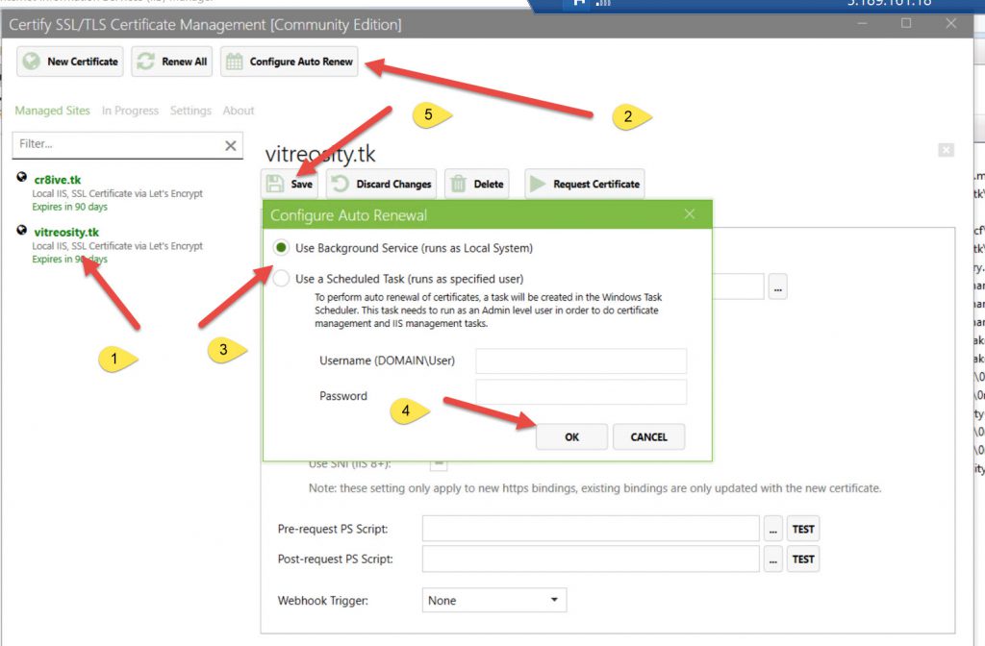Switch to the Settings tab

tap(190, 111)
